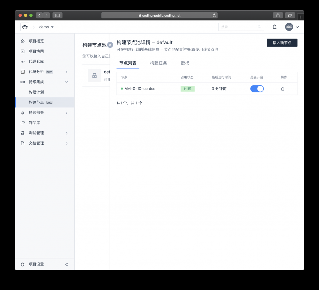Collapse the 持续集成 sidebar section
The image size is (319, 290).
coord(67,82)
